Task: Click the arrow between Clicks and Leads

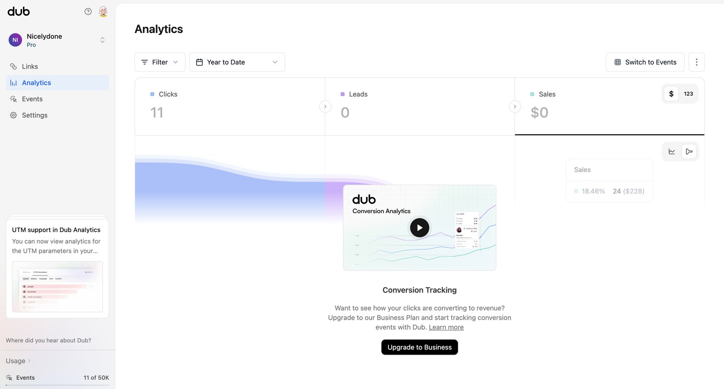Action: [325, 107]
